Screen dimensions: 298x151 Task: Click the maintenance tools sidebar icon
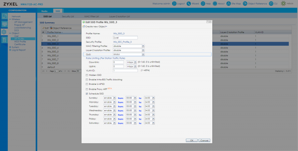coord(4,40)
